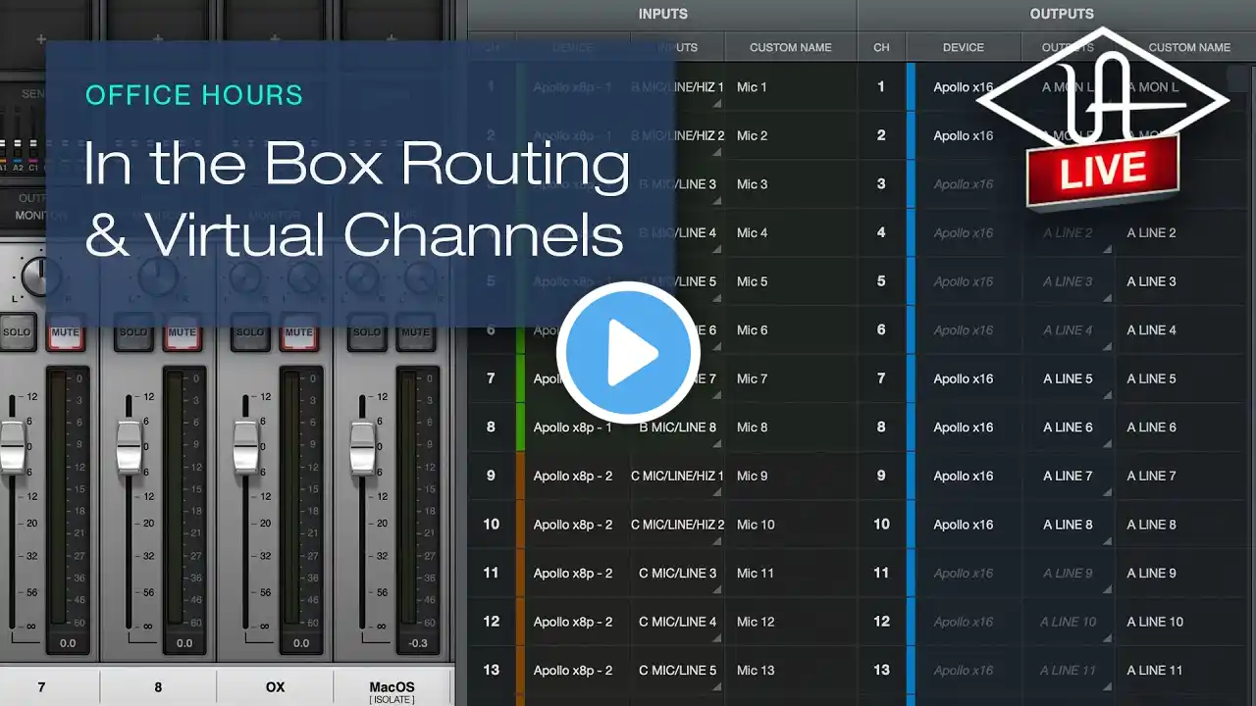Select the "MacOS" channel strip name label
Screen dimensions: 1256x706
(x=392, y=689)
